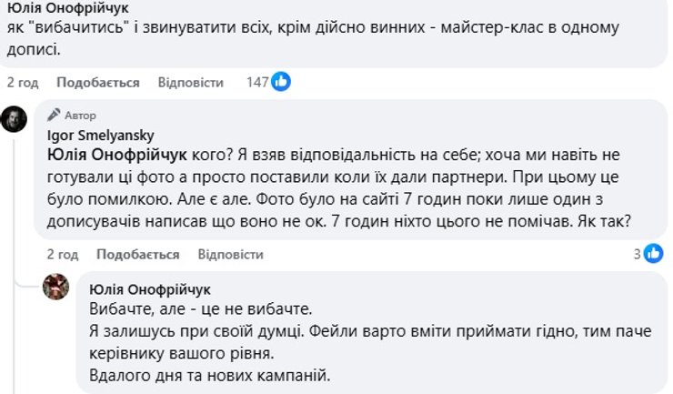Click the pen icon in the Автор badge
This screenshot has height=394, width=673.
tap(54, 116)
